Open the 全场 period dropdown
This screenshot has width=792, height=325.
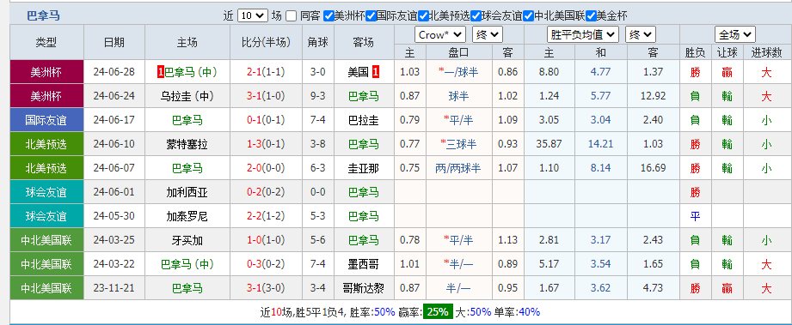[x=735, y=35]
